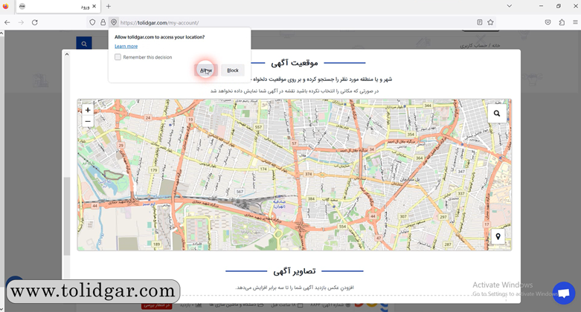The height and width of the screenshot is (312, 581).
Task: List all tabs dropdown arrow
Action: (510, 6)
